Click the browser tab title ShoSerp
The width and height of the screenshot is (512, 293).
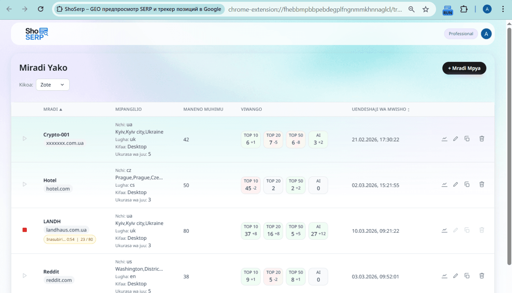(x=139, y=9)
